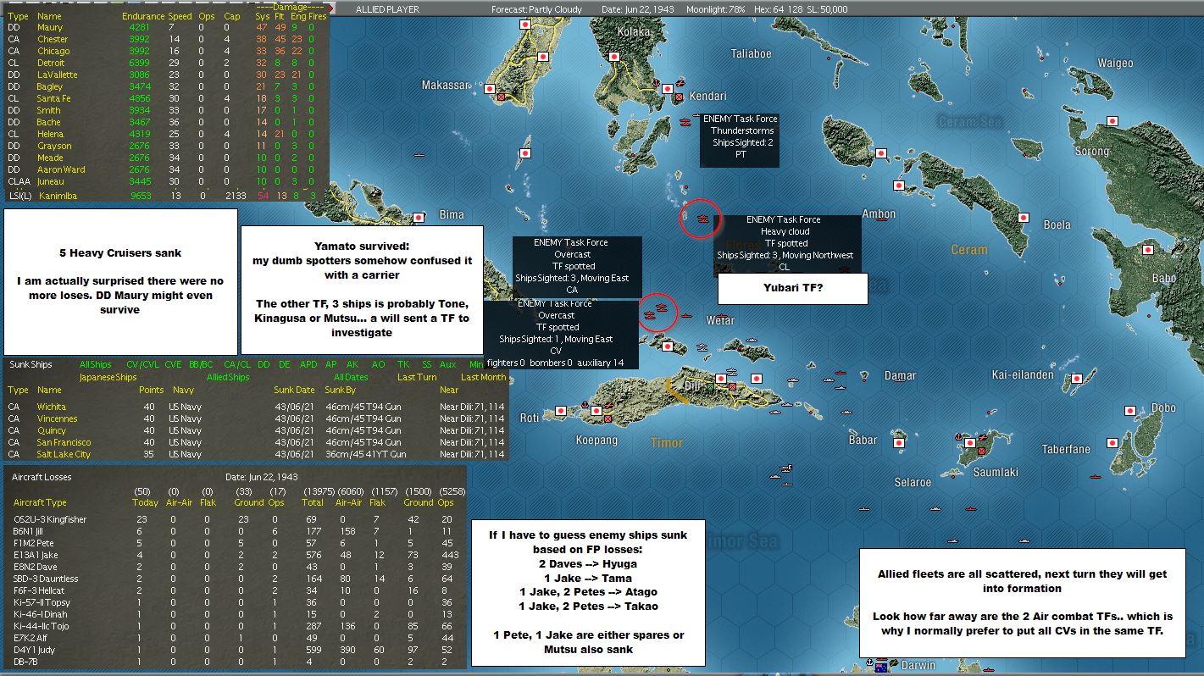The width and height of the screenshot is (1204, 676).
Task: Toggle Allied Ships in sunk list
Action: tap(228, 377)
